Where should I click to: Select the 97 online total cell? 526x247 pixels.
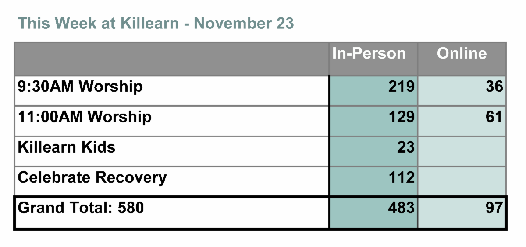pos(494,208)
